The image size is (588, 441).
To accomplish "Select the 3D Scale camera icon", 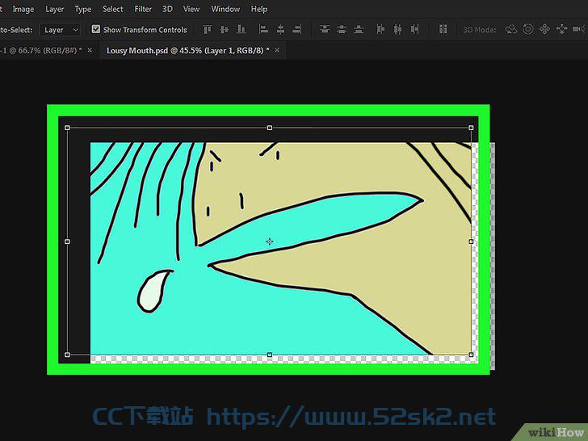I will click(x=578, y=29).
